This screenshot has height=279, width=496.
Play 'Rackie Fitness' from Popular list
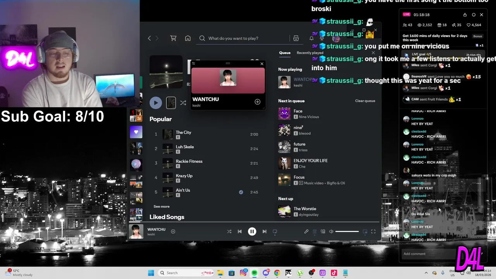(206, 163)
